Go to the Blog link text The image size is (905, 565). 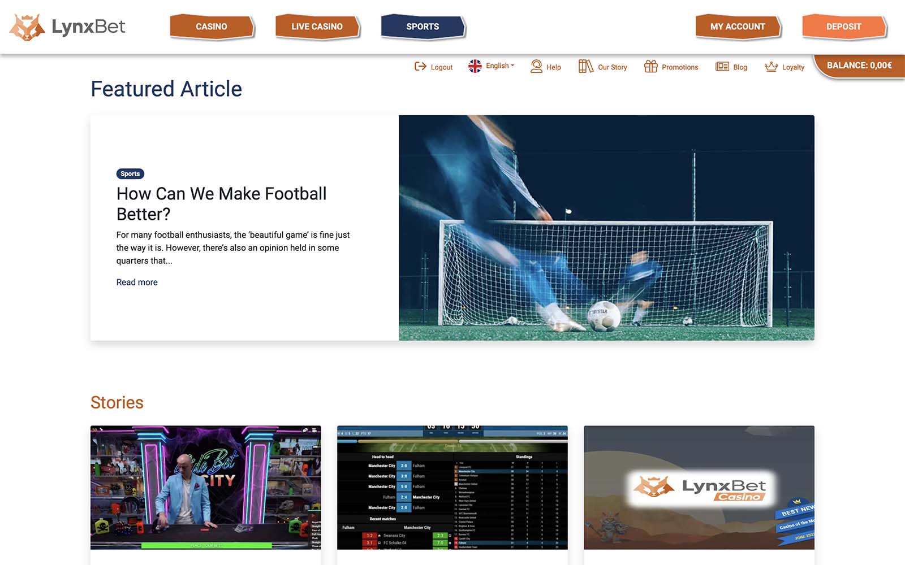coord(740,67)
